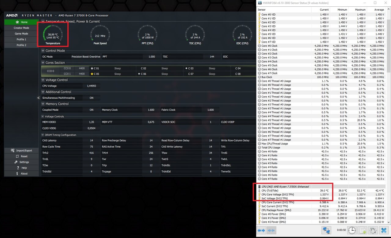391x238 pixels.
Task: Close sensors with the blue X icon
Action: 384,230
